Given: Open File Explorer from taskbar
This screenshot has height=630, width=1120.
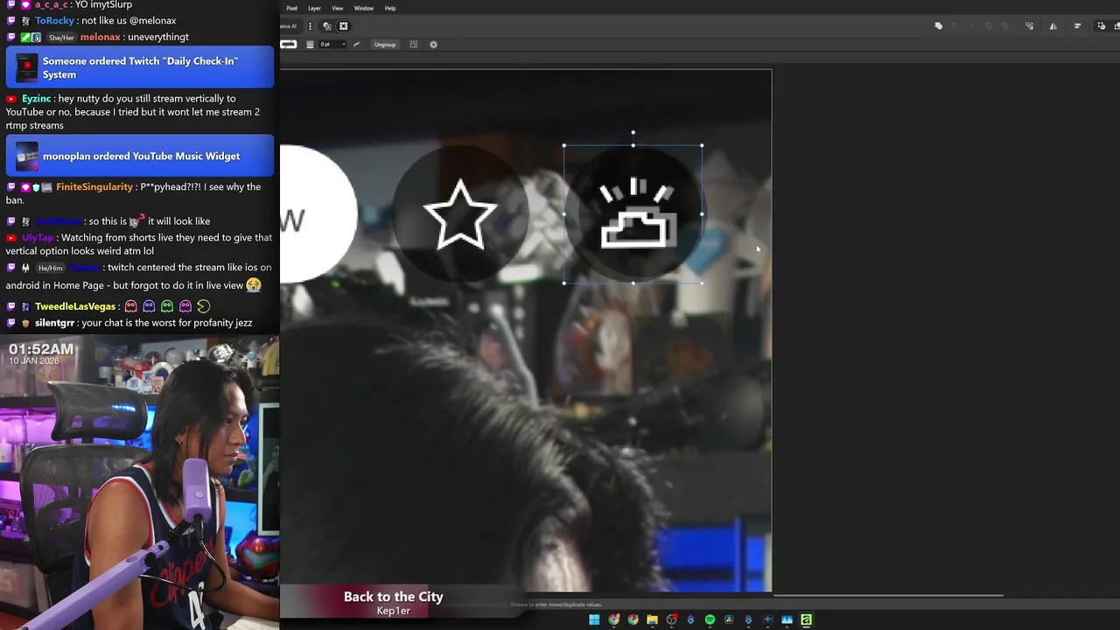Looking at the screenshot, I should coord(652,619).
